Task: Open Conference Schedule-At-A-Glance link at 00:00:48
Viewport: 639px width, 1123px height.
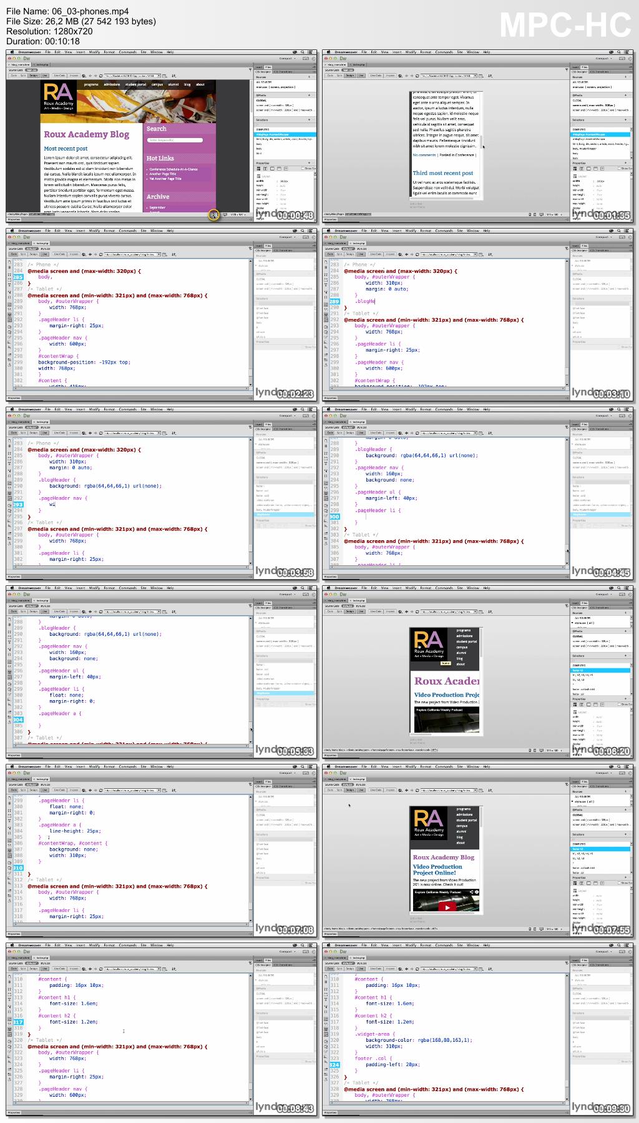Action: pos(173,169)
